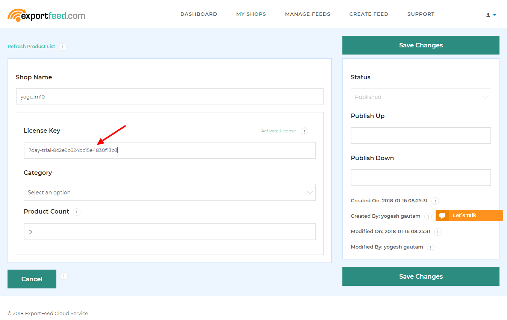The image size is (507, 320).
Task: Expand the Category select dropdown
Action: [170, 192]
